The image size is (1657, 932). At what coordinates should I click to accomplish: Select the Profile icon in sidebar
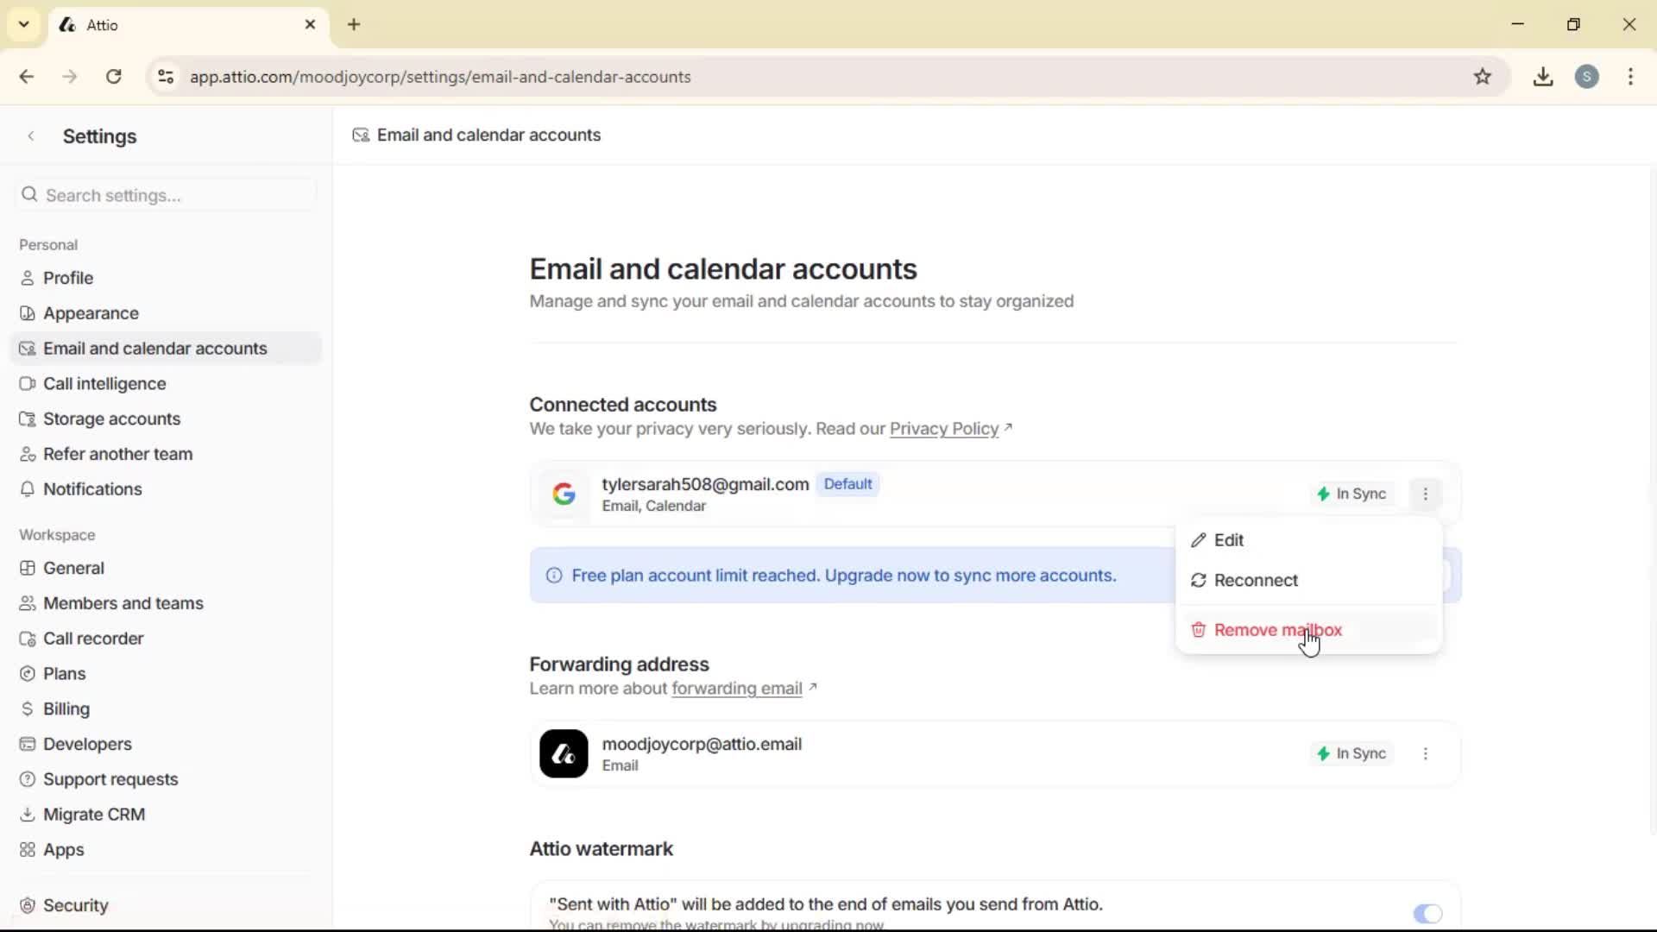click(28, 278)
